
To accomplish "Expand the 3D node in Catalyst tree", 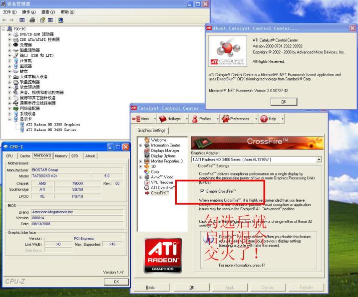I will (x=141, y=166).
